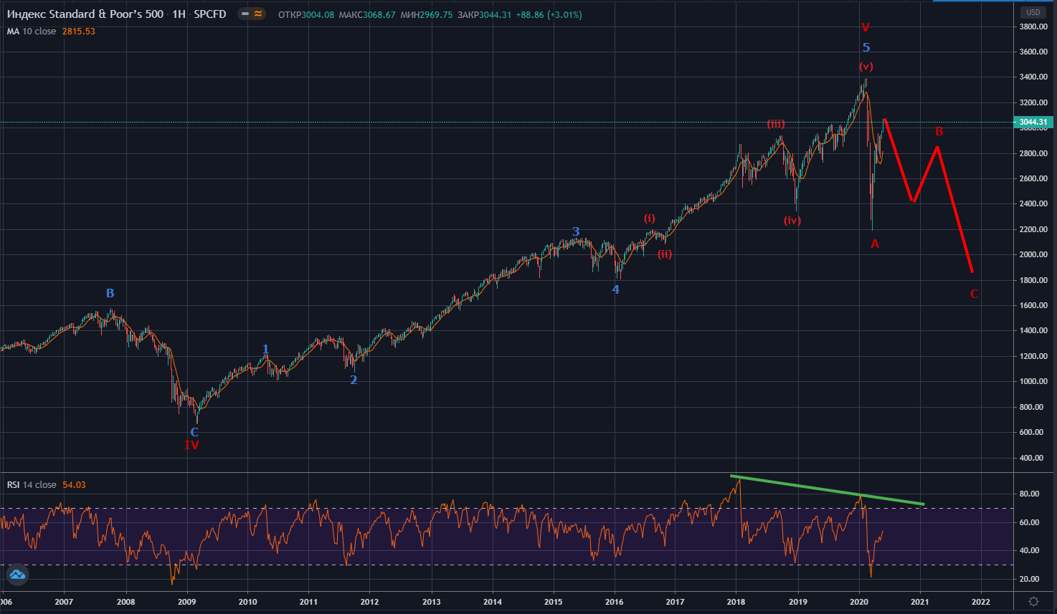Click the 2800.00 price axis label
This screenshot has width=1057, height=614.
point(1033,153)
